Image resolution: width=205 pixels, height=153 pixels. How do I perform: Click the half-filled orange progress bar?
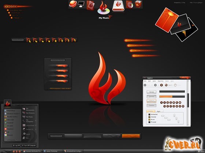coord(172,97)
